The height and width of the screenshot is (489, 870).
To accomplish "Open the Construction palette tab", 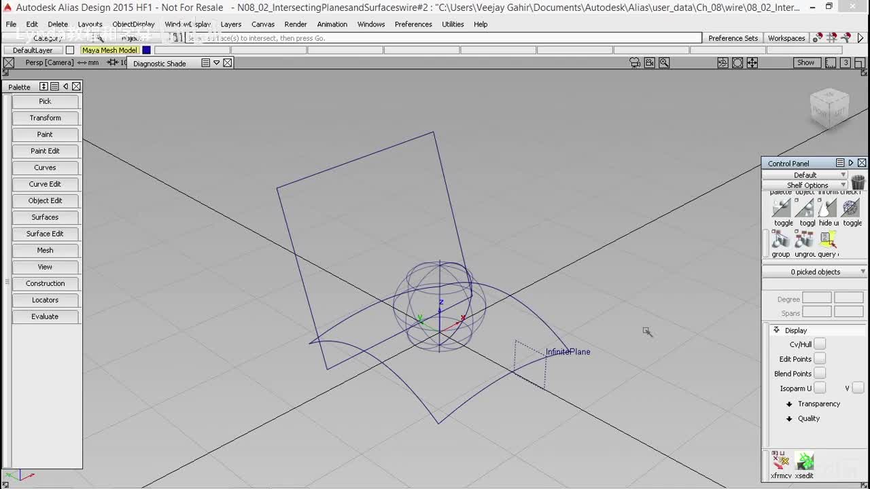I will pyautogui.click(x=45, y=283).
